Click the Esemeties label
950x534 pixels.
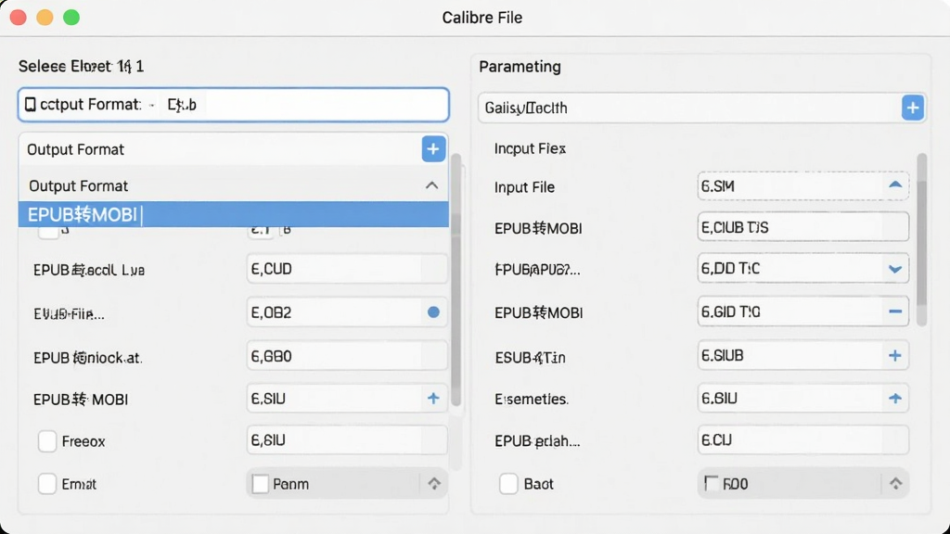click(532, 399)
